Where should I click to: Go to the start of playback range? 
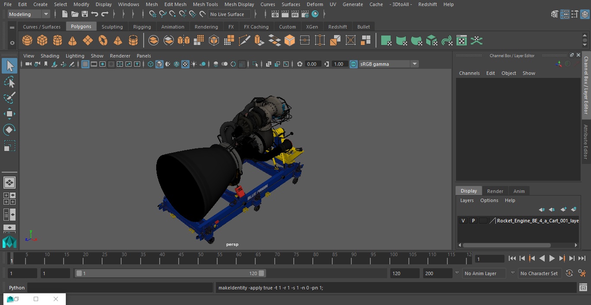click(512, 258)
